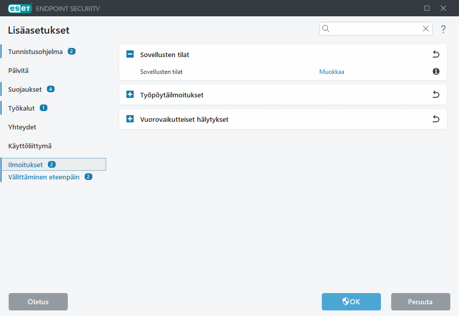459x316 pixels.
Task: Collapse the Sovellusten tilat section
Action: click(130, 54)
